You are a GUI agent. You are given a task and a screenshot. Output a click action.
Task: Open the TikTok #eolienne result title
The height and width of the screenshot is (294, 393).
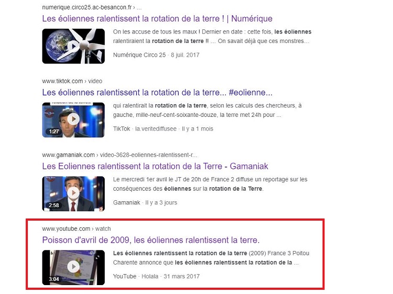pyautogui.click(x=157, y=92)
